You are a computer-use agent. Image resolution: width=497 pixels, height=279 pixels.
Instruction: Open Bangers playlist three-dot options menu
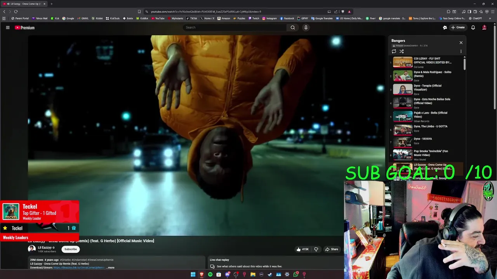[461, 51]
